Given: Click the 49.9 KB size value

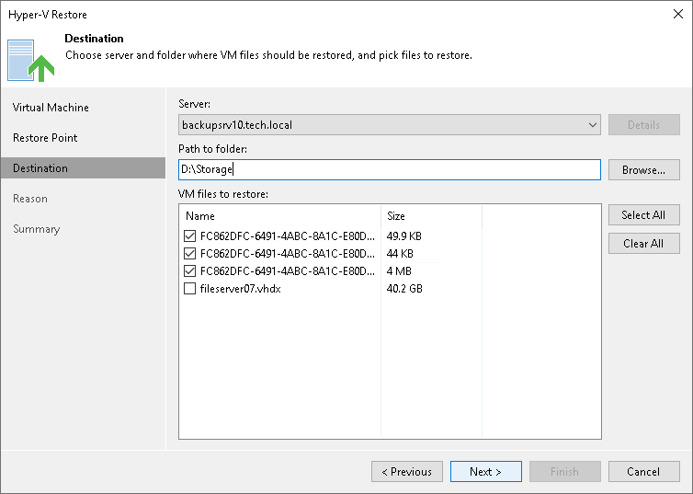Looking at the screenshot, I should coord(404,236).
